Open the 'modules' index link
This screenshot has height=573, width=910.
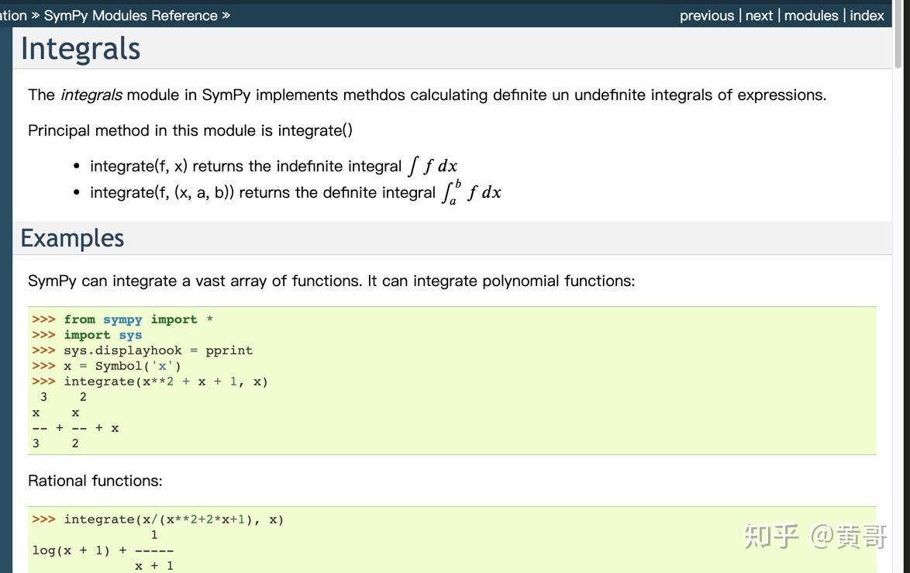[x=811, y=16]
